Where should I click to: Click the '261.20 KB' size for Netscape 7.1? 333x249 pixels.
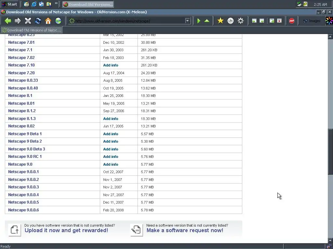coord(149,50)
